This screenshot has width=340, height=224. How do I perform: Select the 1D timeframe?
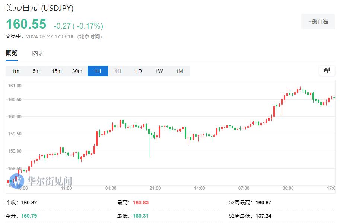139,71
